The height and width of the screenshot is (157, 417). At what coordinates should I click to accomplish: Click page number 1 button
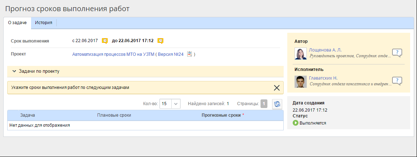[264, 104]
